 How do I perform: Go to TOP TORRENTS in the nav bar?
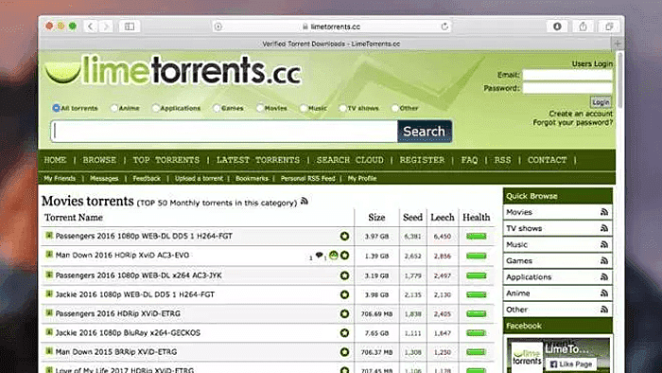click(165, 160)
